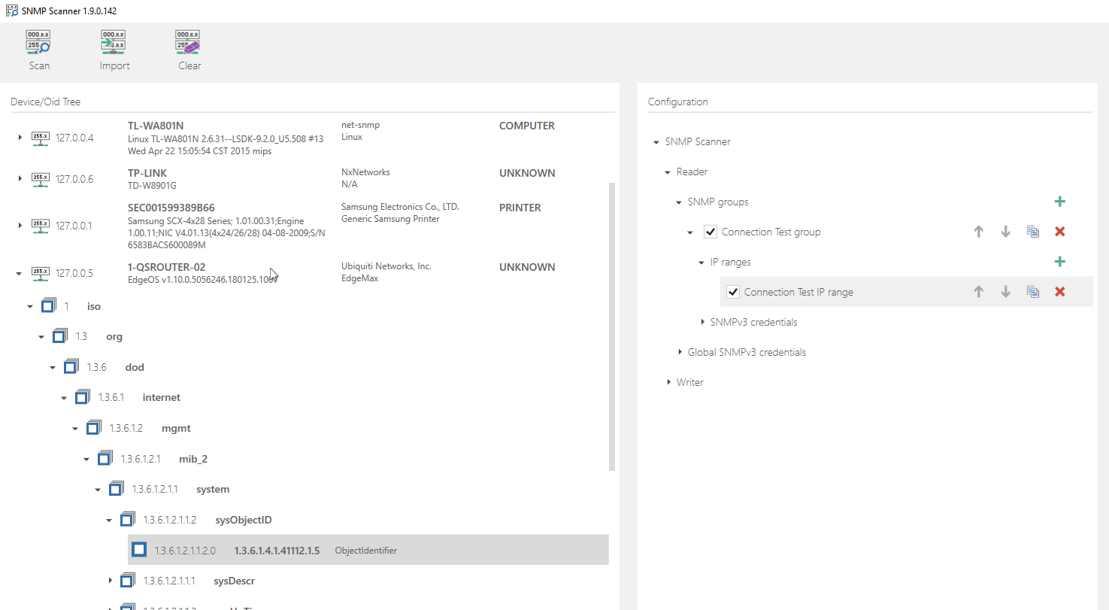Collapse the mib_2 tree node
This screenshot has height=610, width=1109.
tap(86, 459)
